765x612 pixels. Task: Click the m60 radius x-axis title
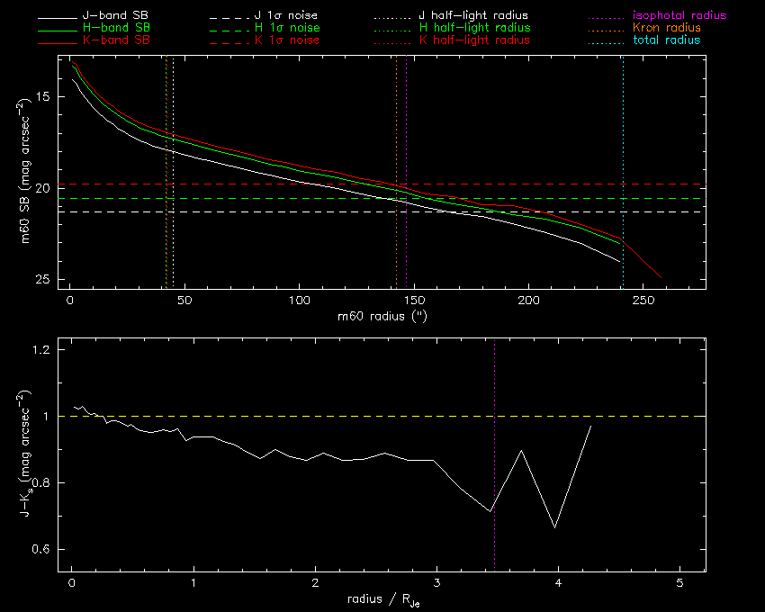[x=382, y=317]
